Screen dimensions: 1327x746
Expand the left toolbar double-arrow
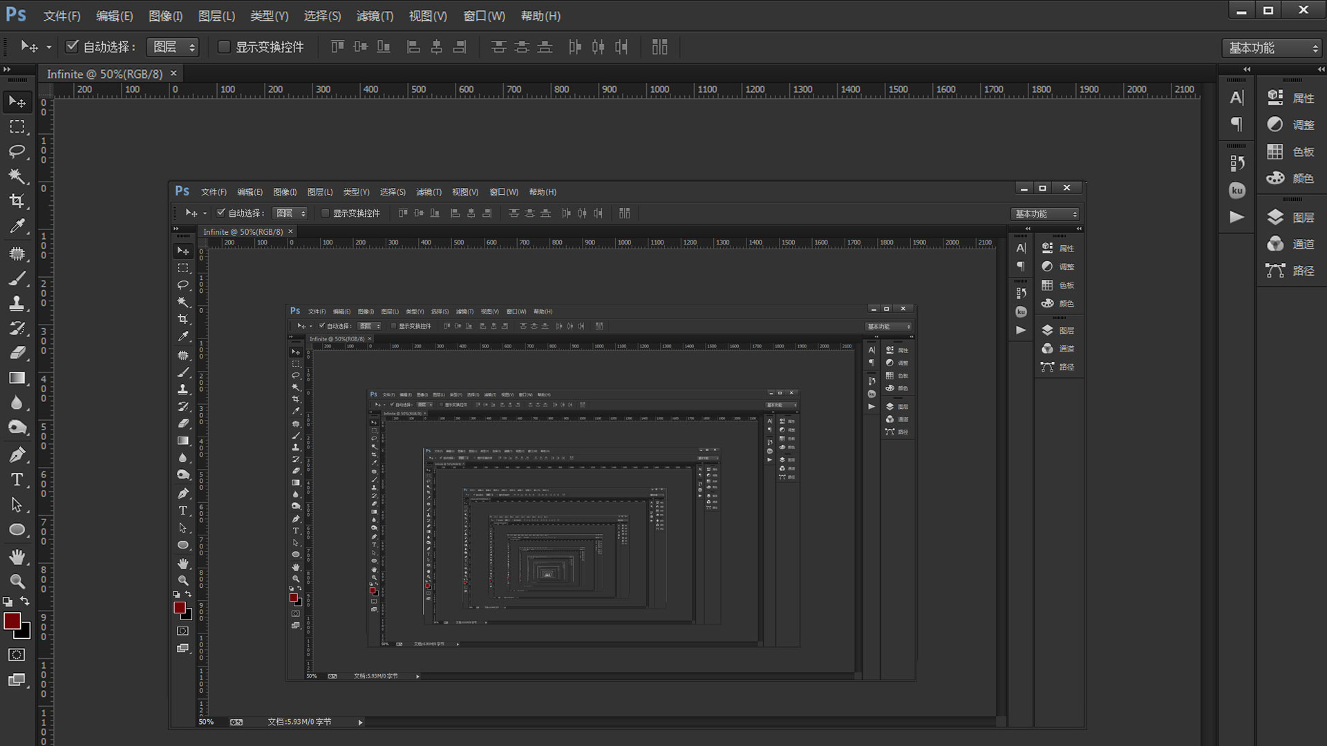coord(7,70)
